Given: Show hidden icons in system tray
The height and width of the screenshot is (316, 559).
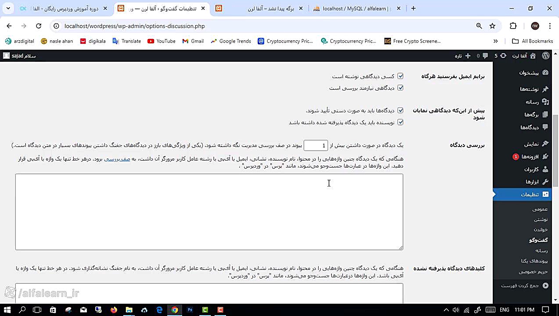Looking at the screenshot, I should (x=446, y=310).
